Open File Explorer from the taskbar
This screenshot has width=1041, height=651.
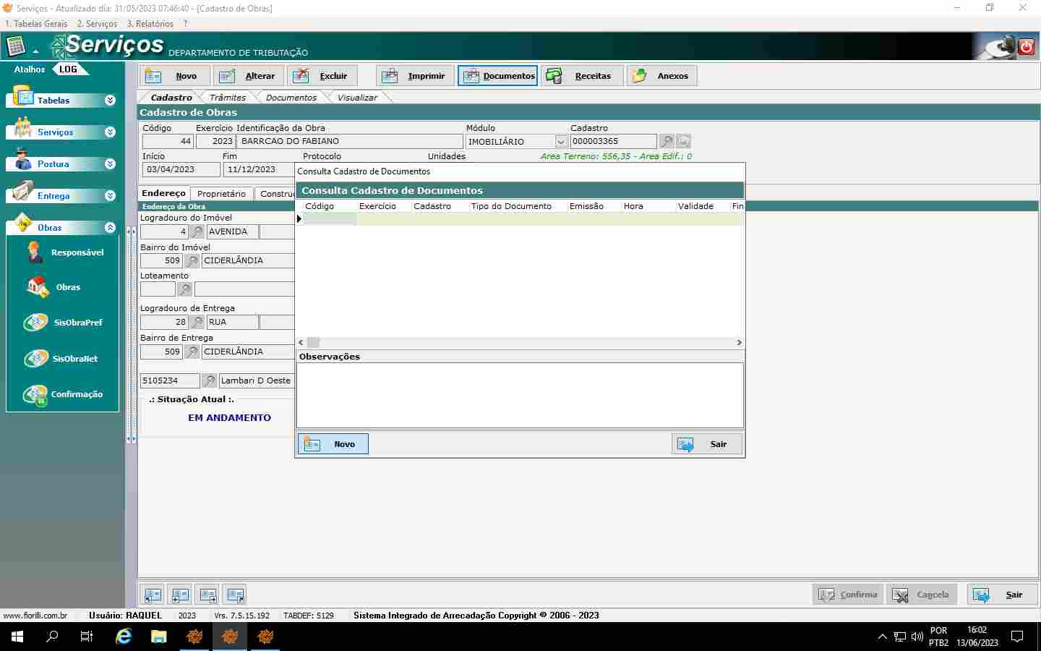[159, 637]
